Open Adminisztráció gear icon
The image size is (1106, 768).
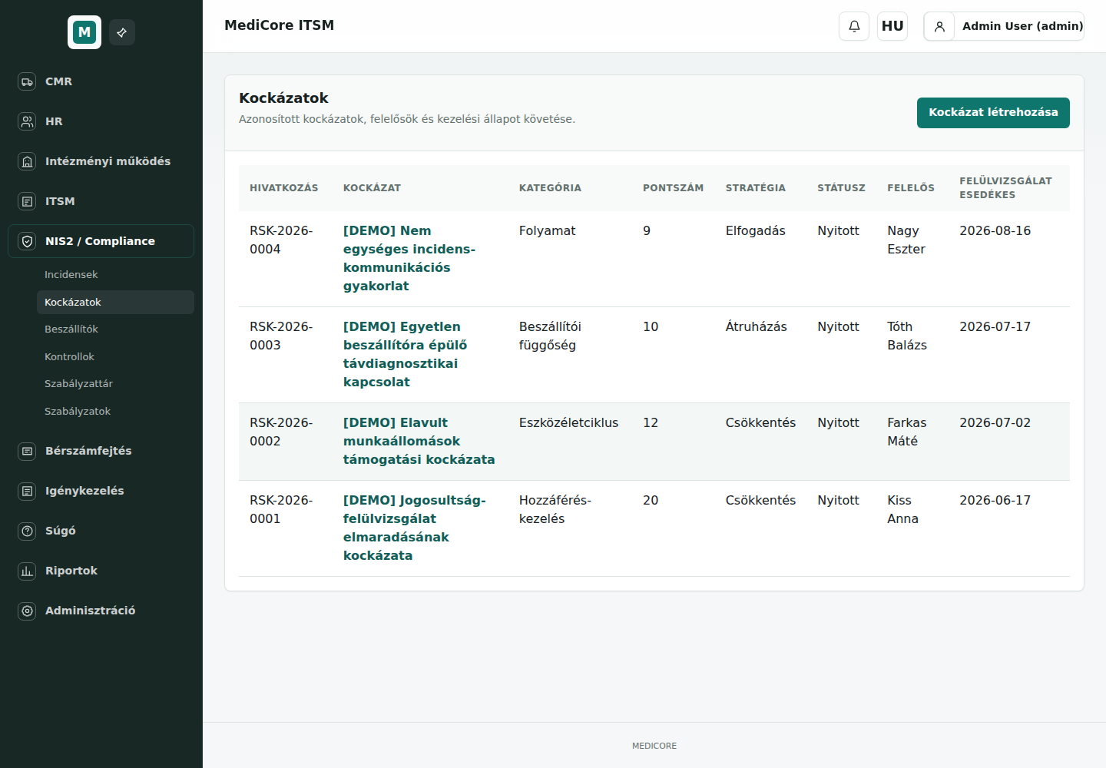pos(27,611)
